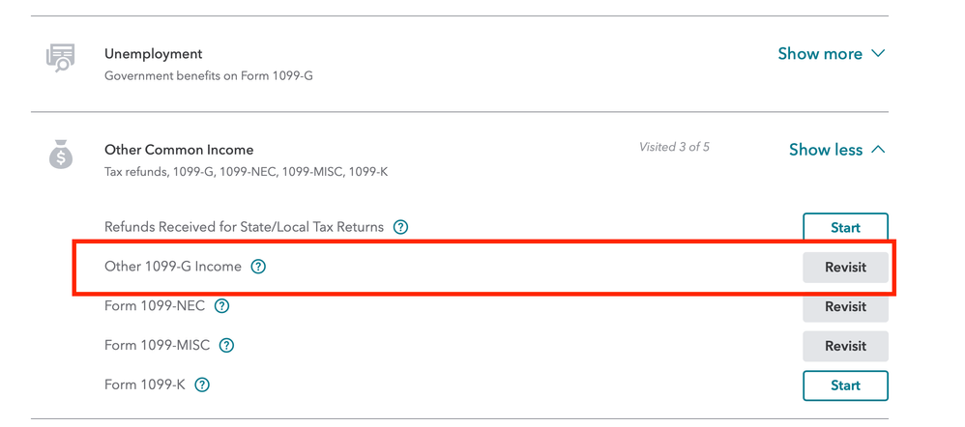This screenshot has width=965, height=427.
Task: Click the Show more chevron arrow
Action: pos(878,53)
